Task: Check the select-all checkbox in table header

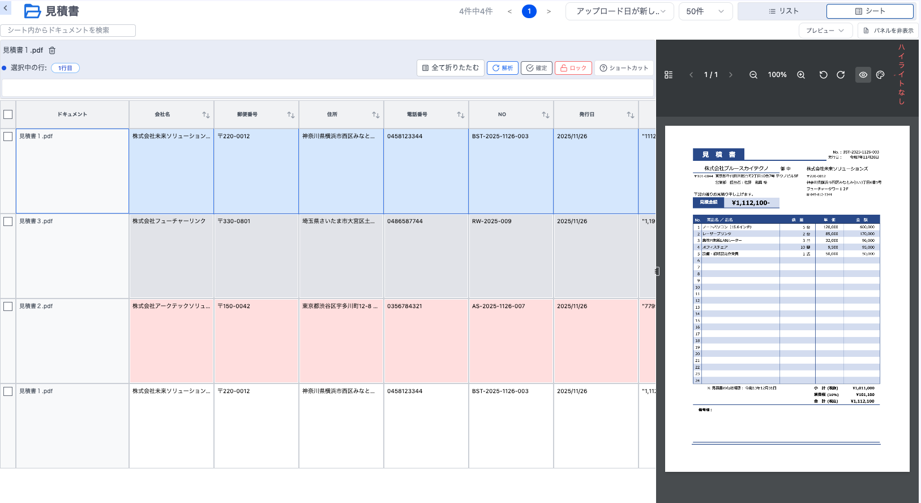Action: coord(8,114)
